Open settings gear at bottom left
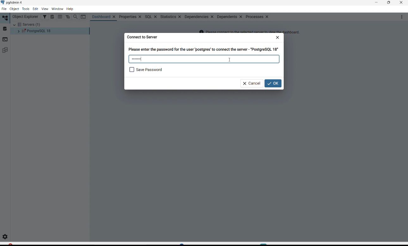This screenshot has width=408, height=246. tap(5, 237)
